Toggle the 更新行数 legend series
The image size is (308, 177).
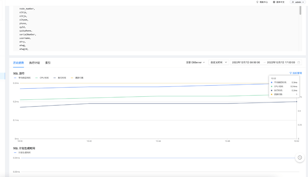pyautogui.click(x=77, y=78)
